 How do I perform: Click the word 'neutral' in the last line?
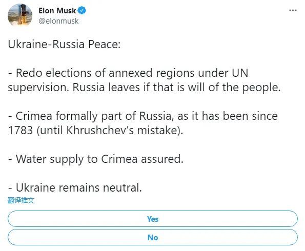123,188
